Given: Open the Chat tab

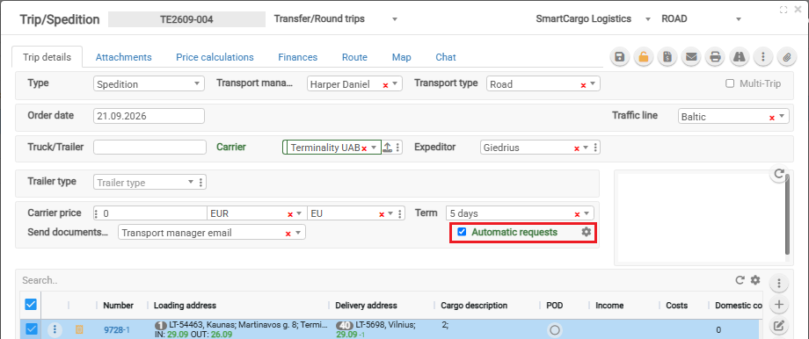Looking at the screenshot, I should (446, 57).
